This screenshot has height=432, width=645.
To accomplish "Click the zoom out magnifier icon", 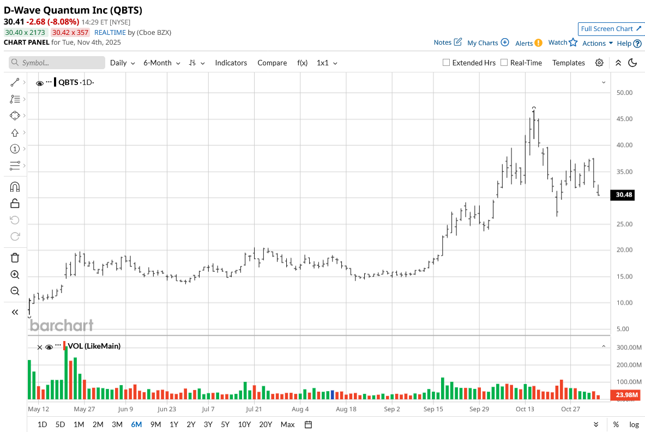I will [15, 291].
